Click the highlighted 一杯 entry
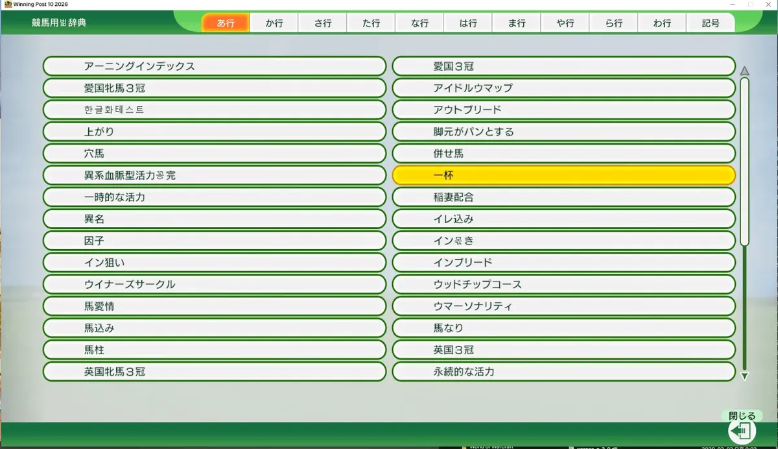This screenshot has height=449, width=778. coord(564,175)
